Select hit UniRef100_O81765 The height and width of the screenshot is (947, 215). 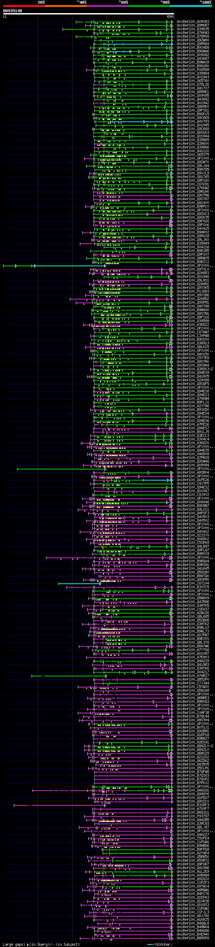193,177
